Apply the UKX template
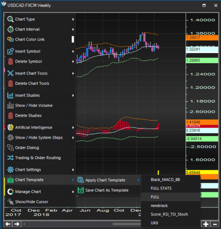 pos(171,223)
